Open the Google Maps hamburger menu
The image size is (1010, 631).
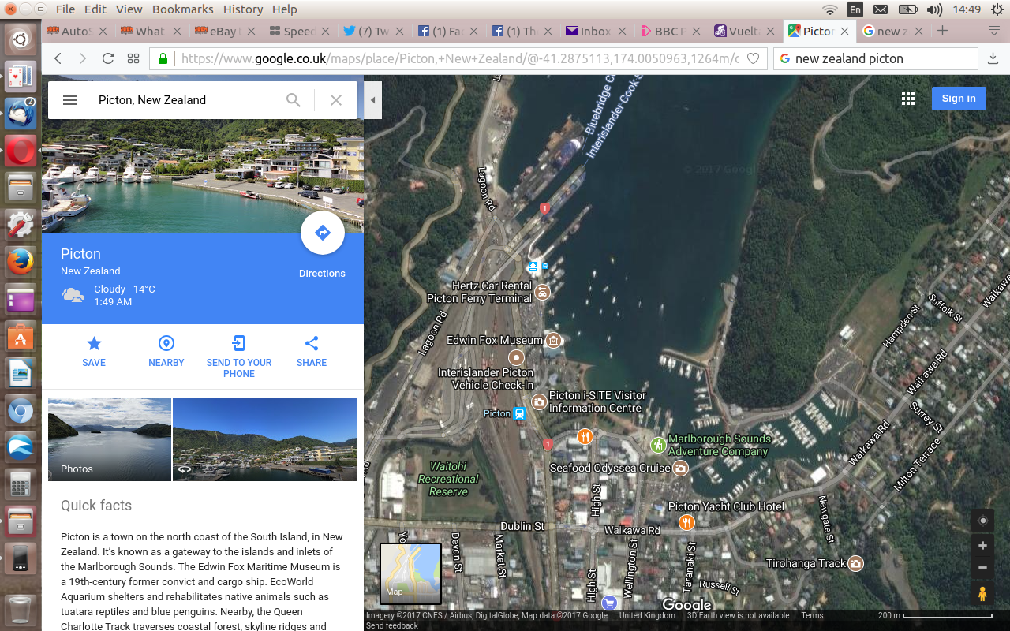70,100
